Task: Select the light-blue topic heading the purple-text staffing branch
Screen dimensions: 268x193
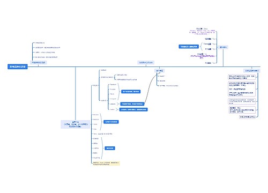Action: coord(223,47)
